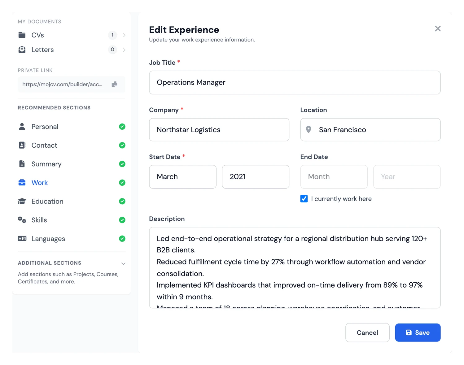
Task: Open the Personal section label
Action: pos(45,127)
